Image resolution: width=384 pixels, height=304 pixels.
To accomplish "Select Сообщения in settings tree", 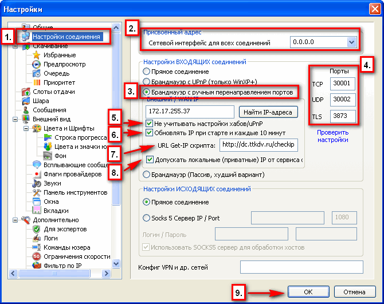I will click(49, 110).
